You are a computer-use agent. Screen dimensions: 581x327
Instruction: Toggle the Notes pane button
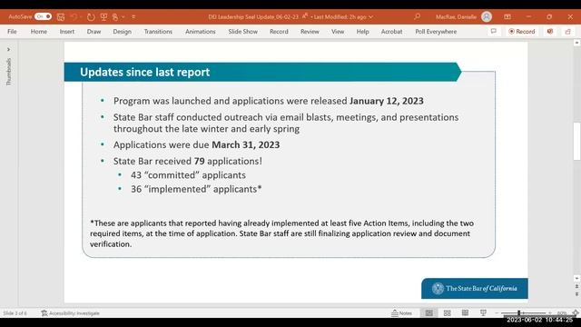coord(401,313)
